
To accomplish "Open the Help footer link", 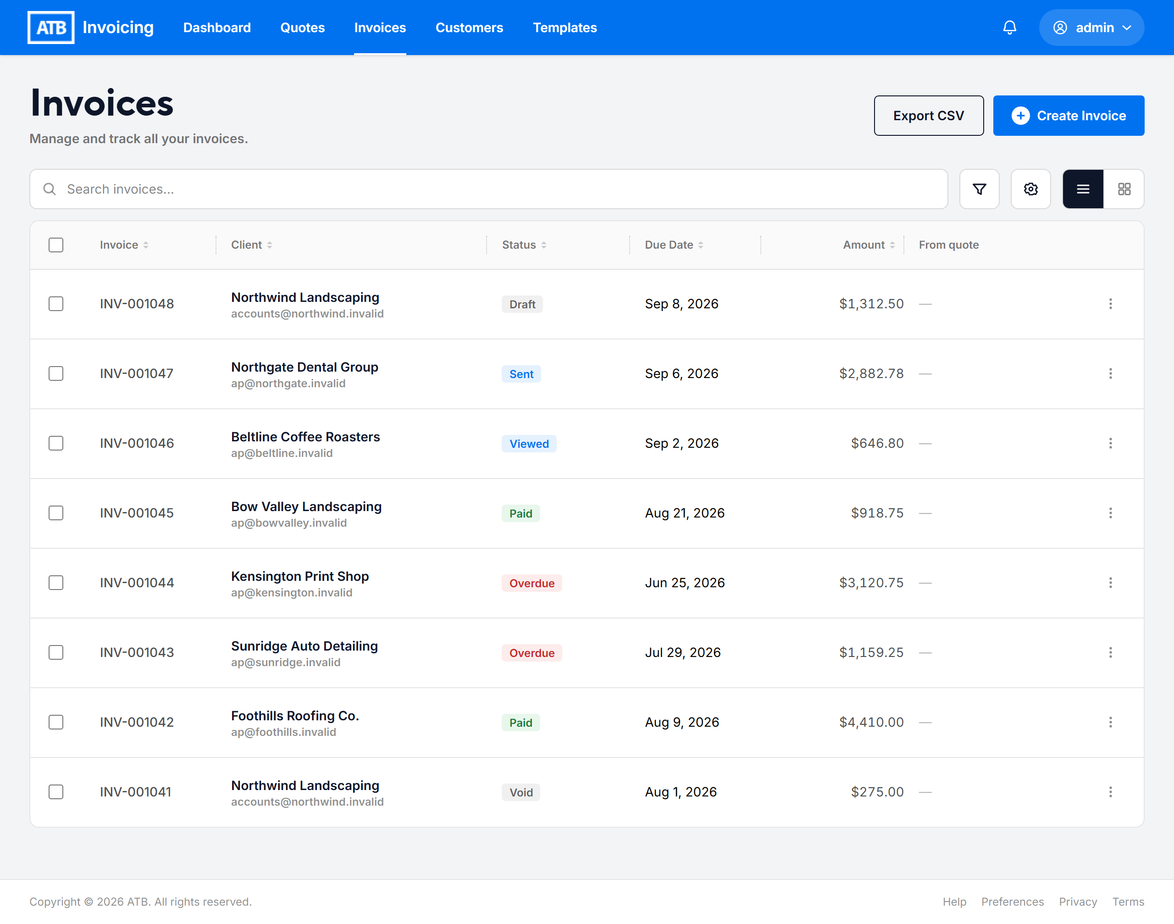I will (x=954, y=902).
